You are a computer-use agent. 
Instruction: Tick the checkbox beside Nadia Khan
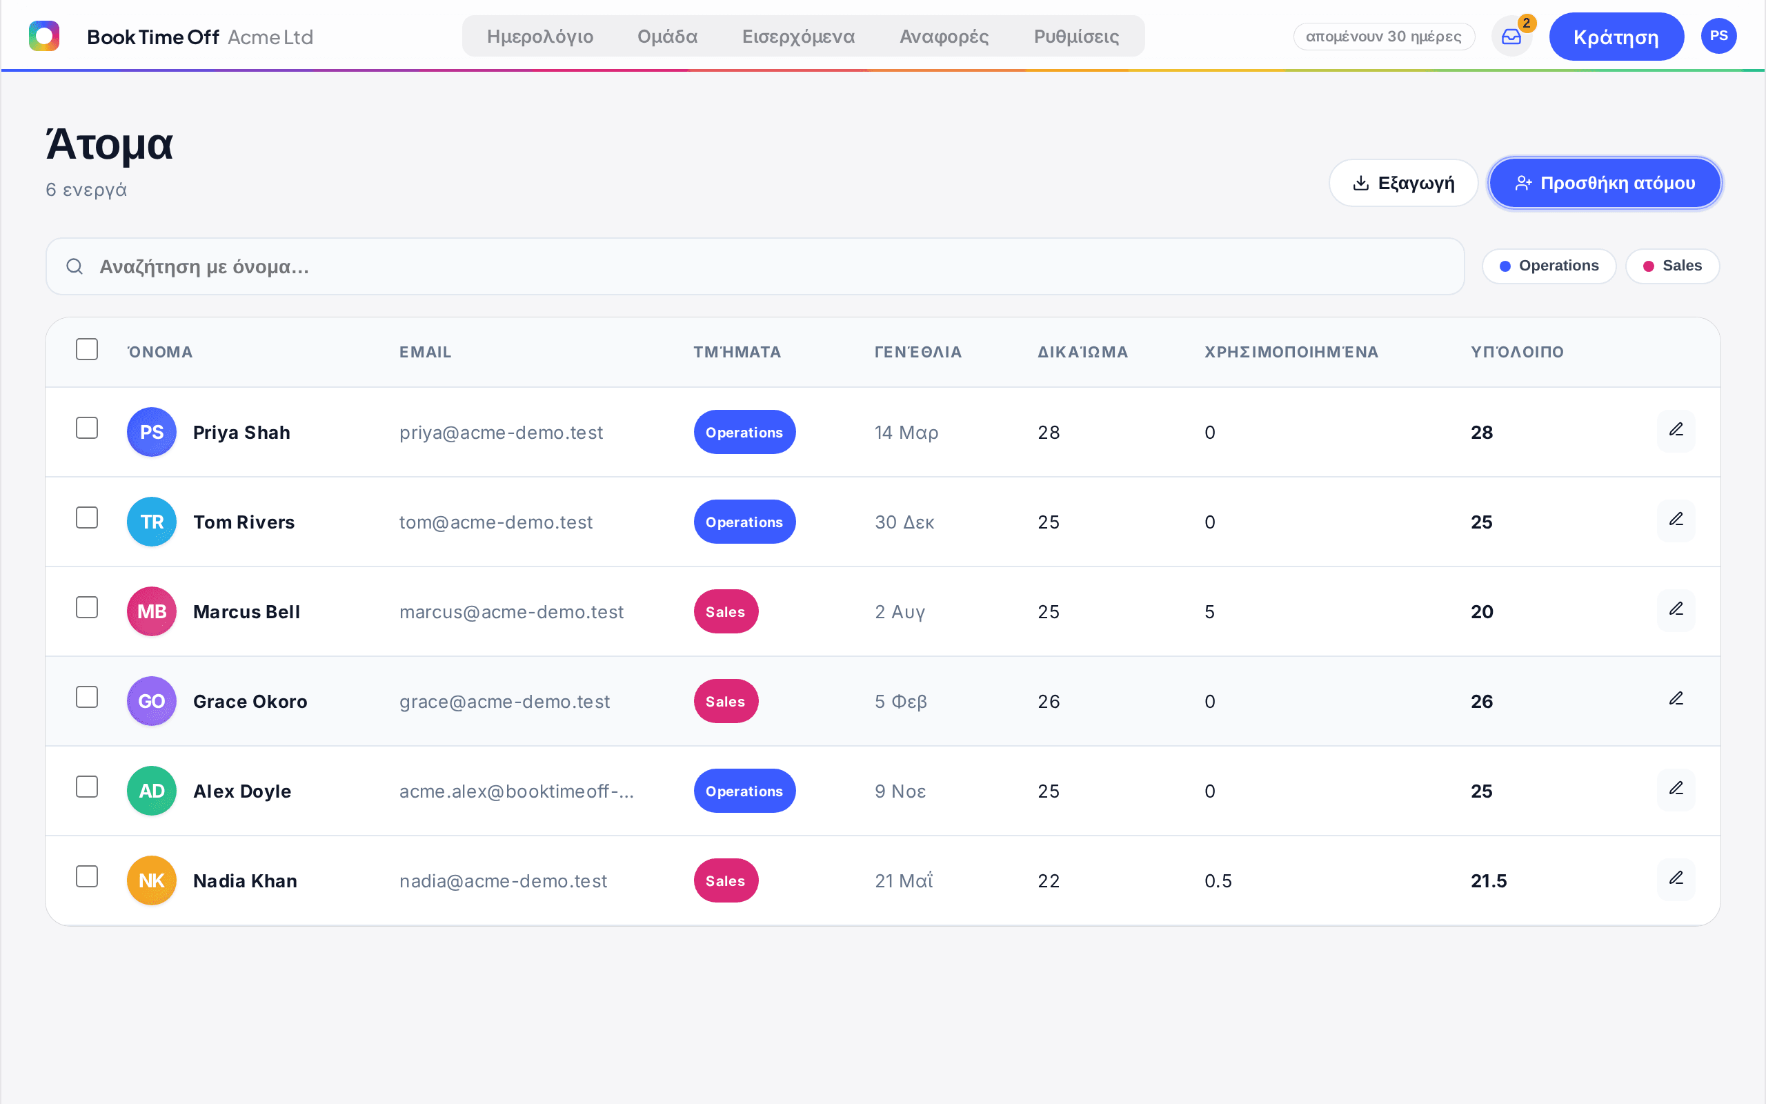click(x=87, y=877)
